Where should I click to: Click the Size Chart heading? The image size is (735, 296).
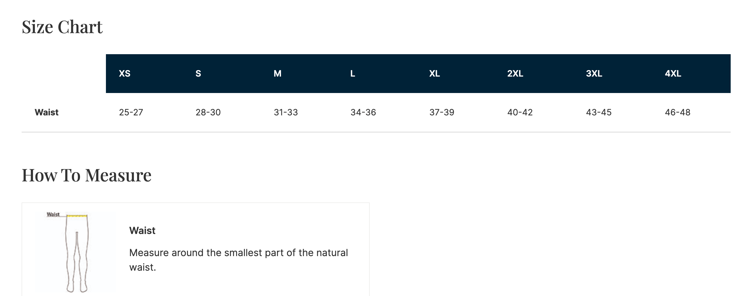point(62,27)
